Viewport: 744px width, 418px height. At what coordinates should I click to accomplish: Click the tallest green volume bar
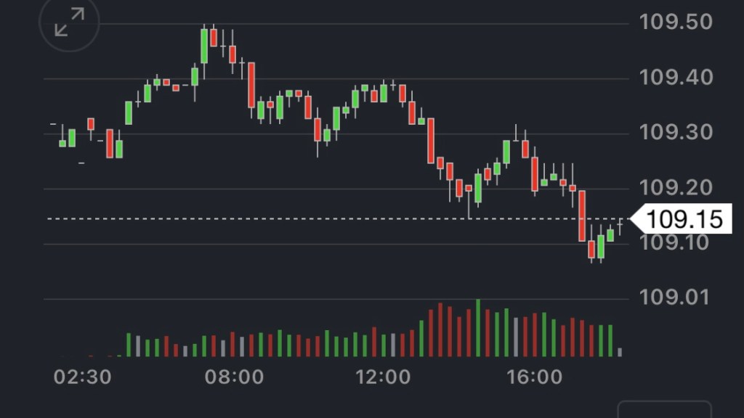(x=478, y=328)
